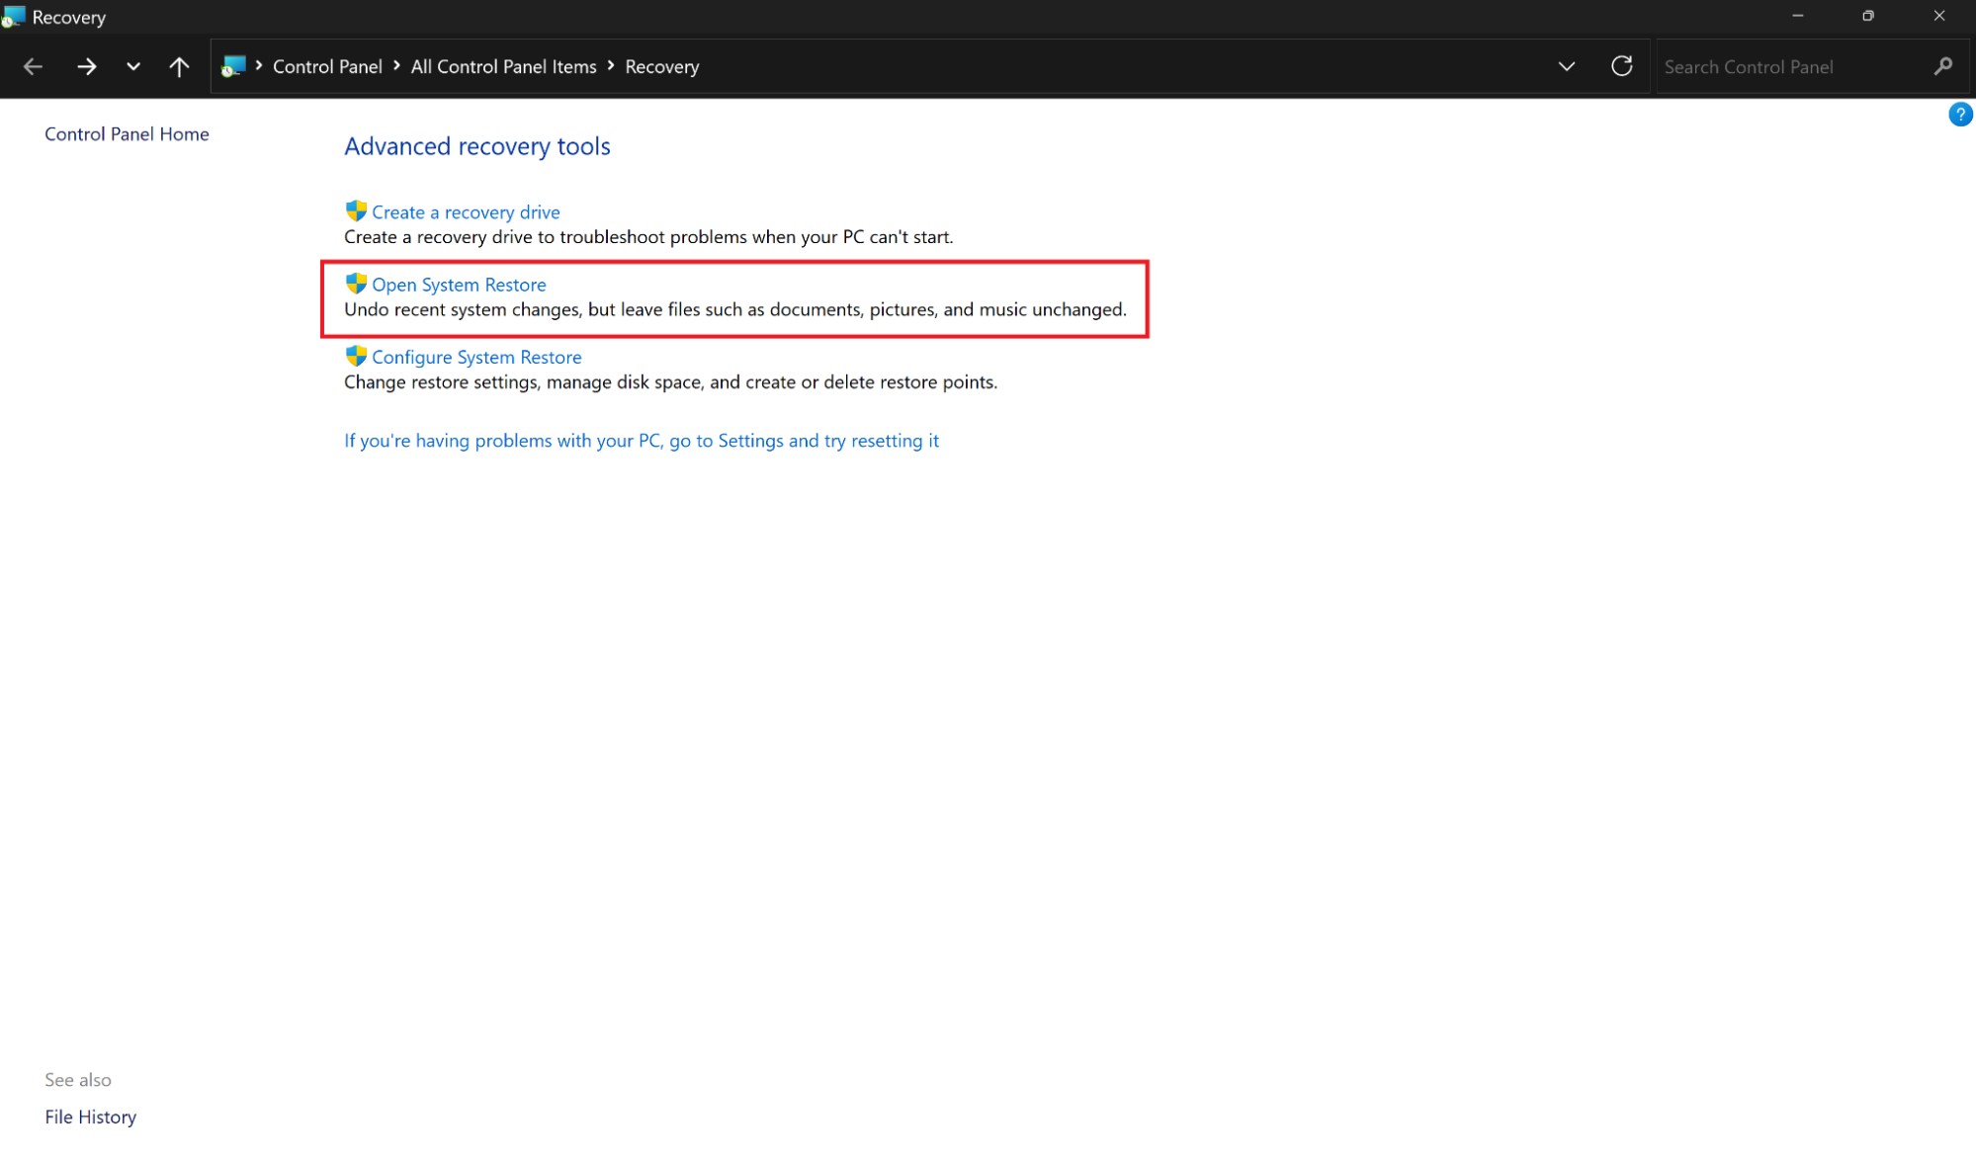This screenshot has width=1976, height=1160.
Task: Click the 'Undo recent system changes' description
Action: click(735, 309)
